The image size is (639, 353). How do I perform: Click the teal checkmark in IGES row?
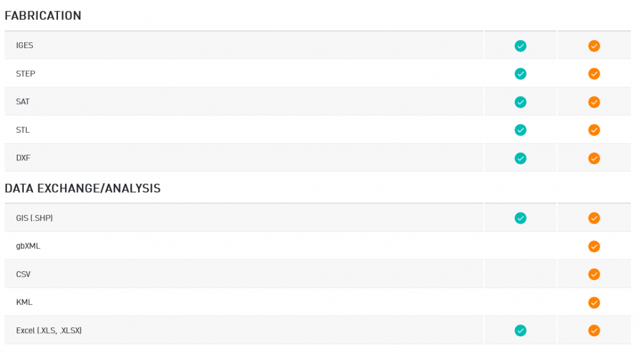[x=520, y=46]
